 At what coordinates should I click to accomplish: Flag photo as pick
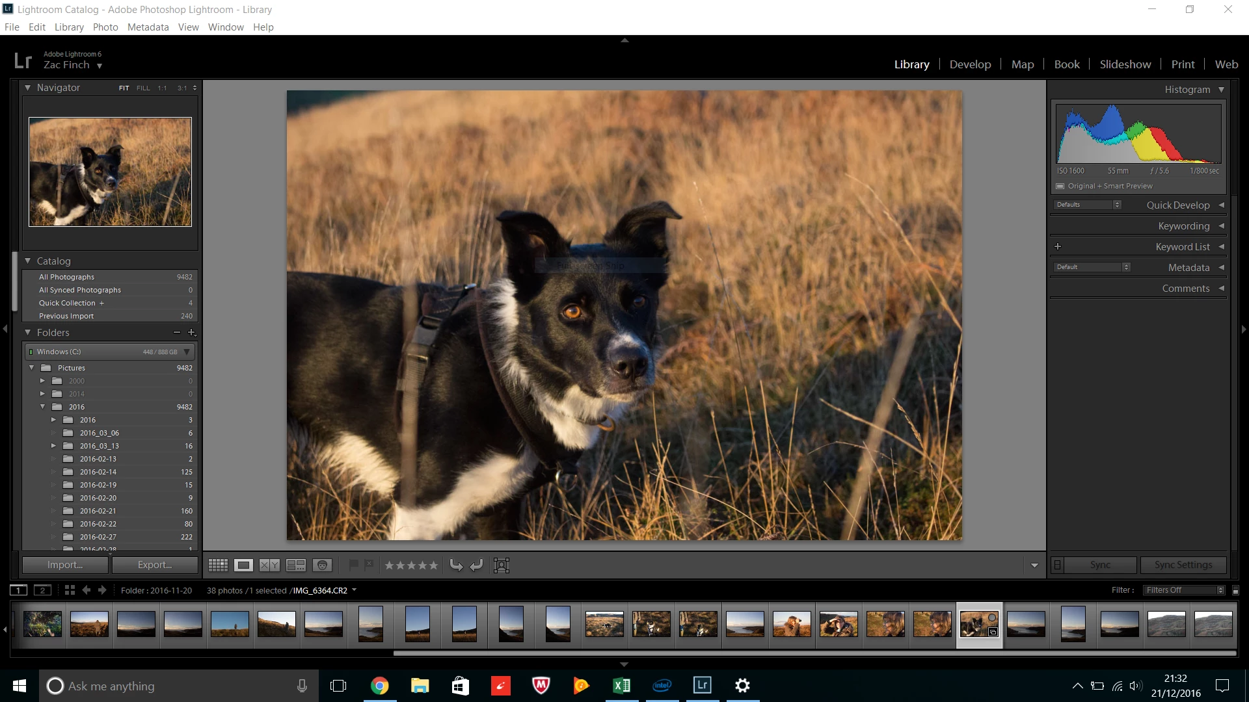[x=353, y=564]
